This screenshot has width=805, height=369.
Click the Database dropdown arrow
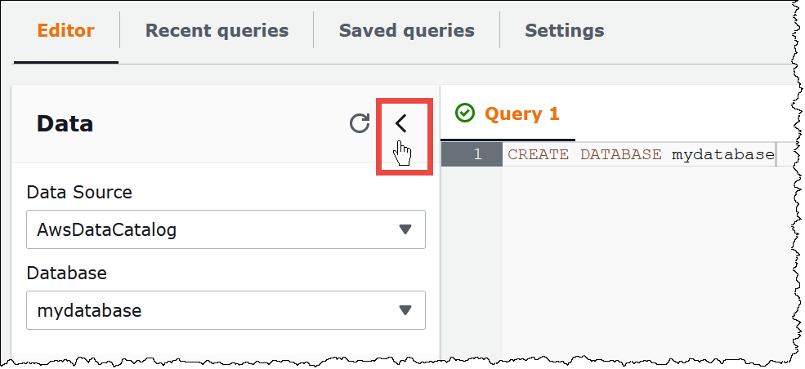[405, 310]
